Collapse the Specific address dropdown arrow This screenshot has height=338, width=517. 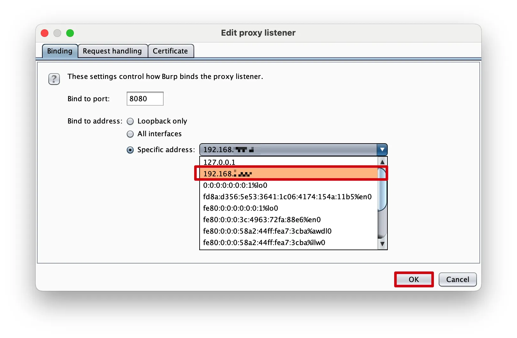coord(382,150)
